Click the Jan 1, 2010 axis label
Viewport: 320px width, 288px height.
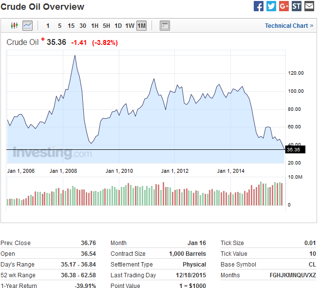(119, 171)
